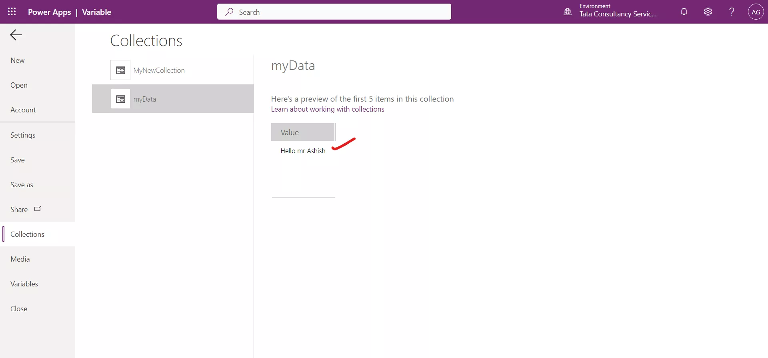Click the myData table icon
The height and width of the screenshot is (358, 768).
coord(120,99)
